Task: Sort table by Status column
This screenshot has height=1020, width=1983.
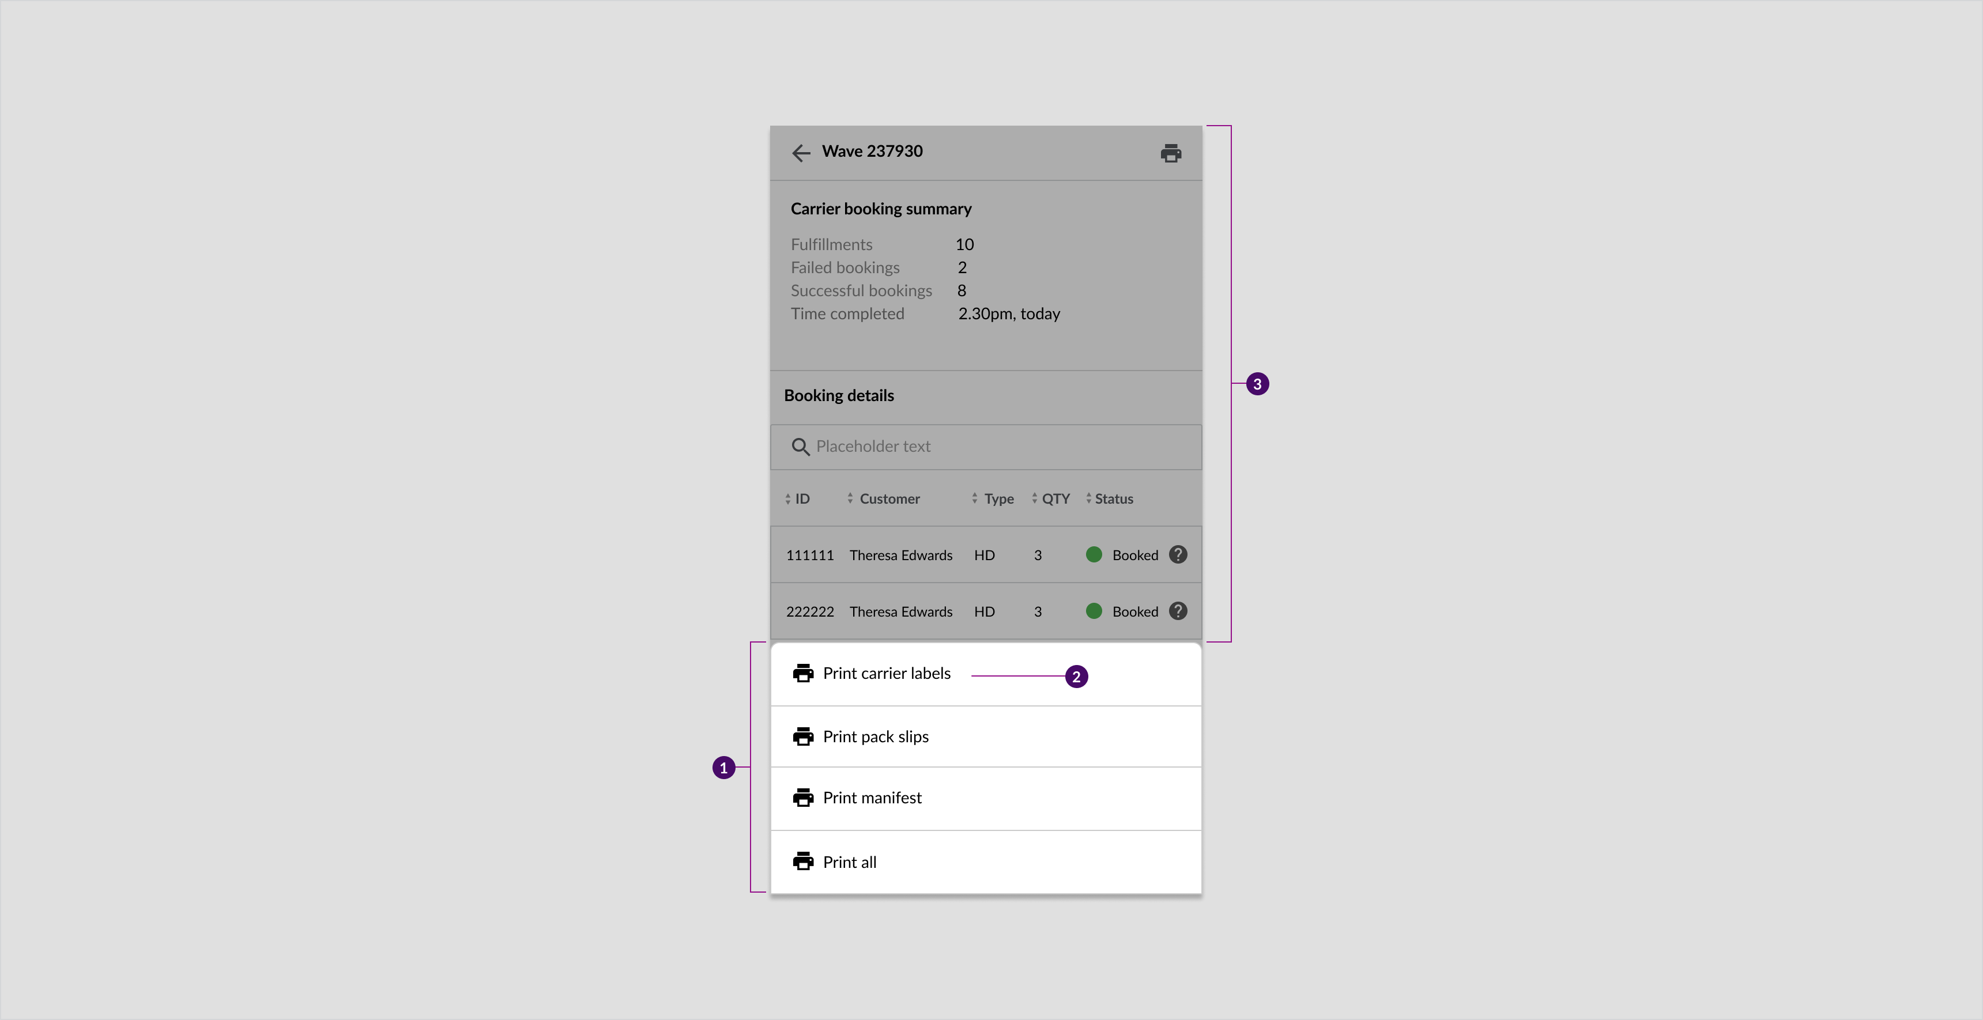Action: pyautogui.click(x=1109, y=499)
